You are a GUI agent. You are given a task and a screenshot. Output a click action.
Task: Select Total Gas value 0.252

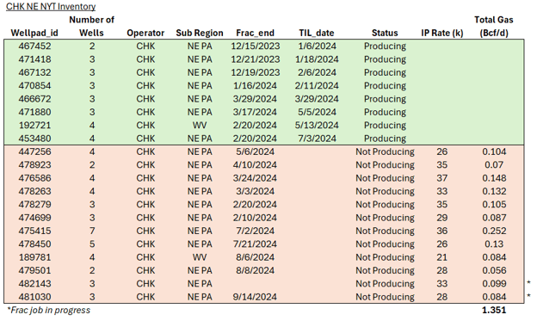pyautogui.click(x=494, y=231)
